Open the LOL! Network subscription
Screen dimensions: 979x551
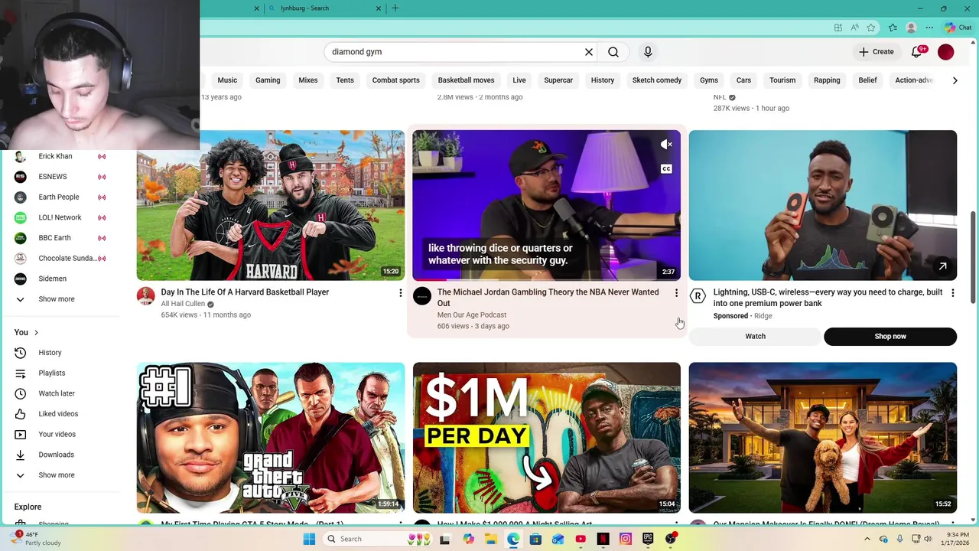[61, 218]
